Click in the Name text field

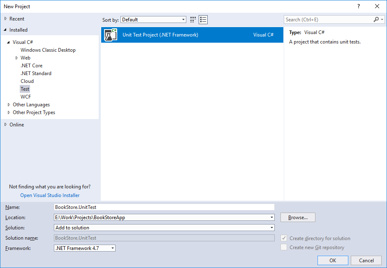(164, 207)
